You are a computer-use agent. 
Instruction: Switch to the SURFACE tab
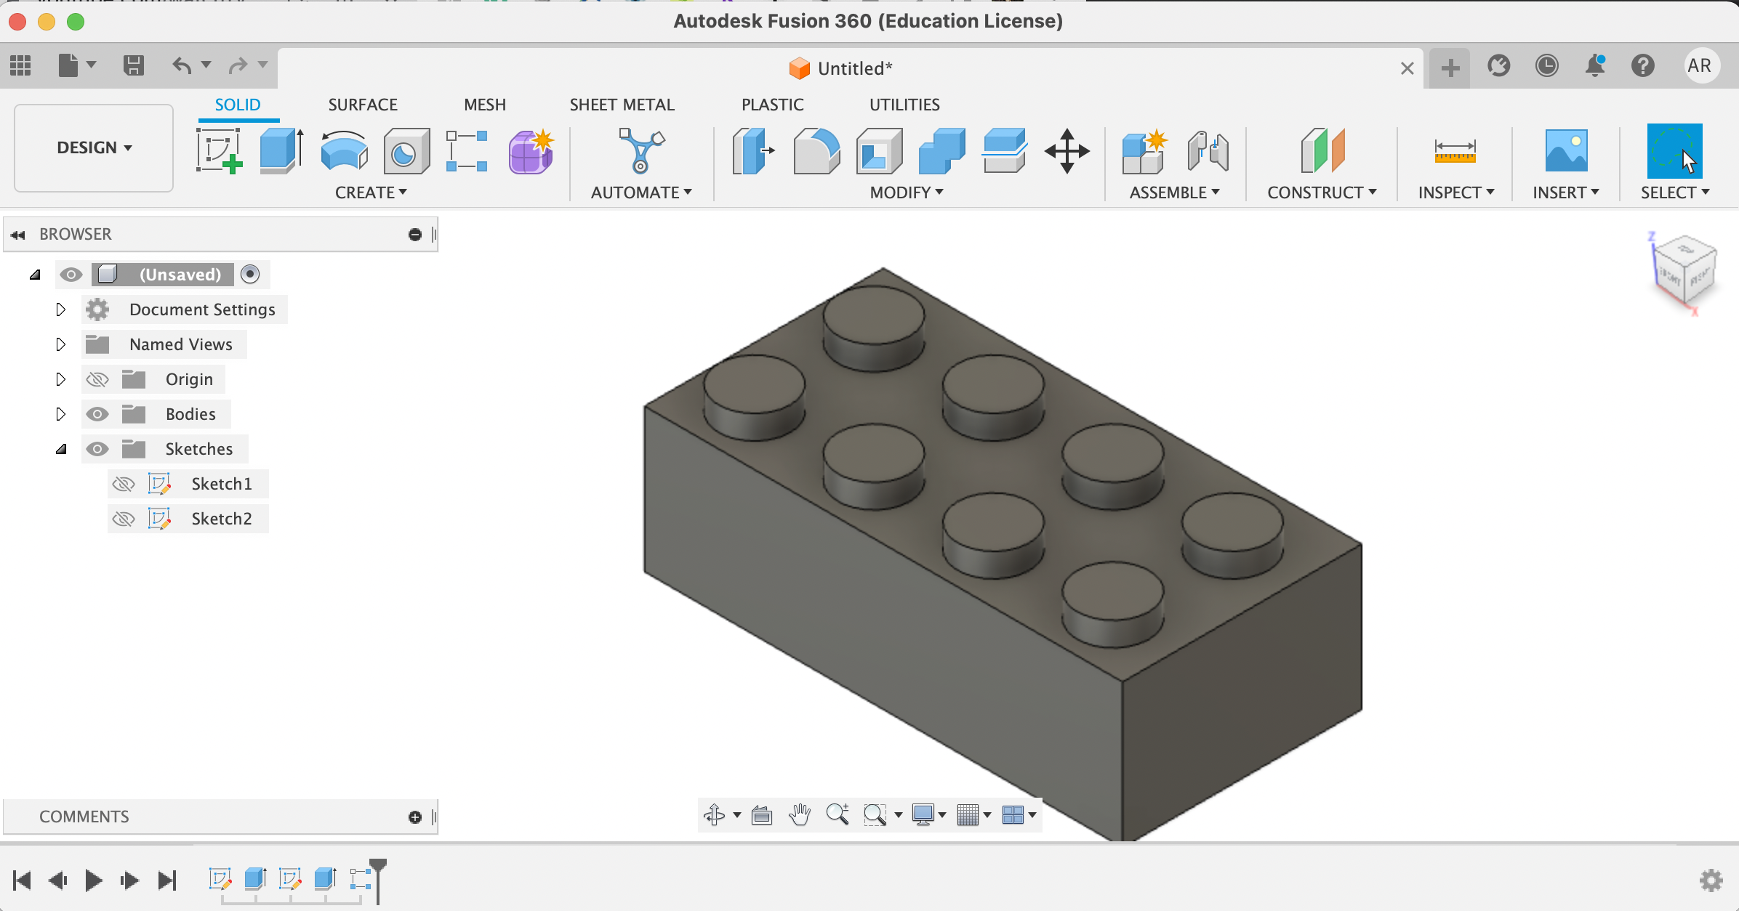click(363, 105)
